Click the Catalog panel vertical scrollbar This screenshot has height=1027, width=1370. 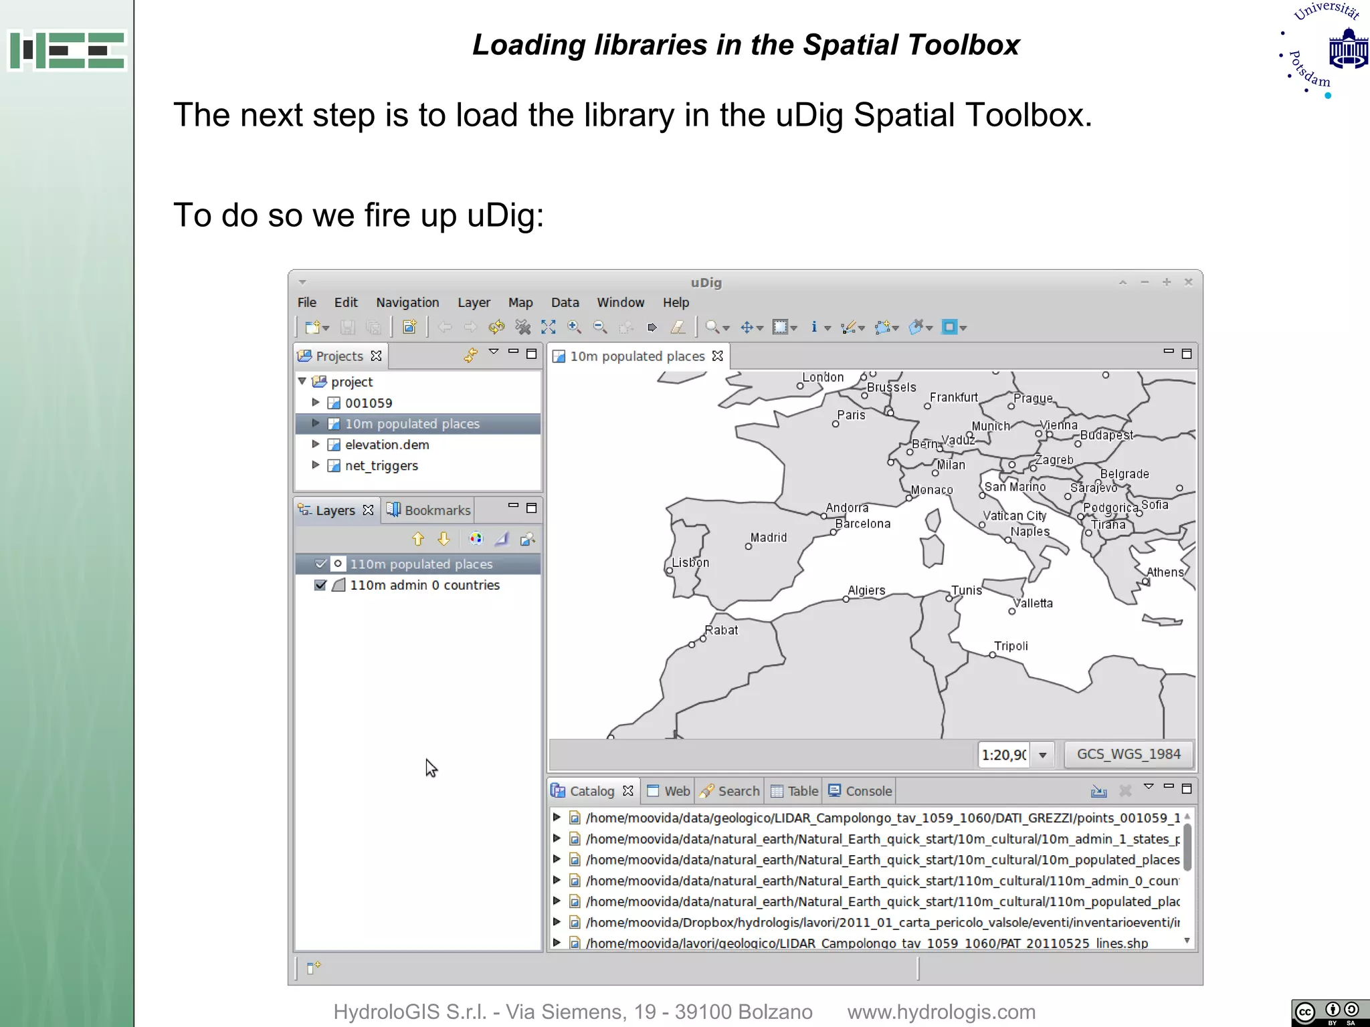[x=1187, y=847]
